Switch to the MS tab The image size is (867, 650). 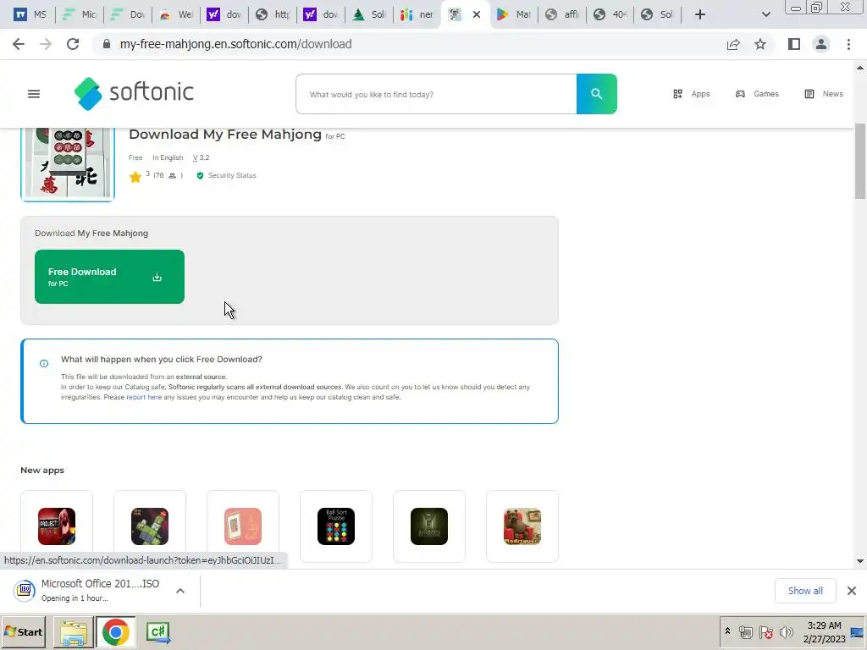(30, 14)
